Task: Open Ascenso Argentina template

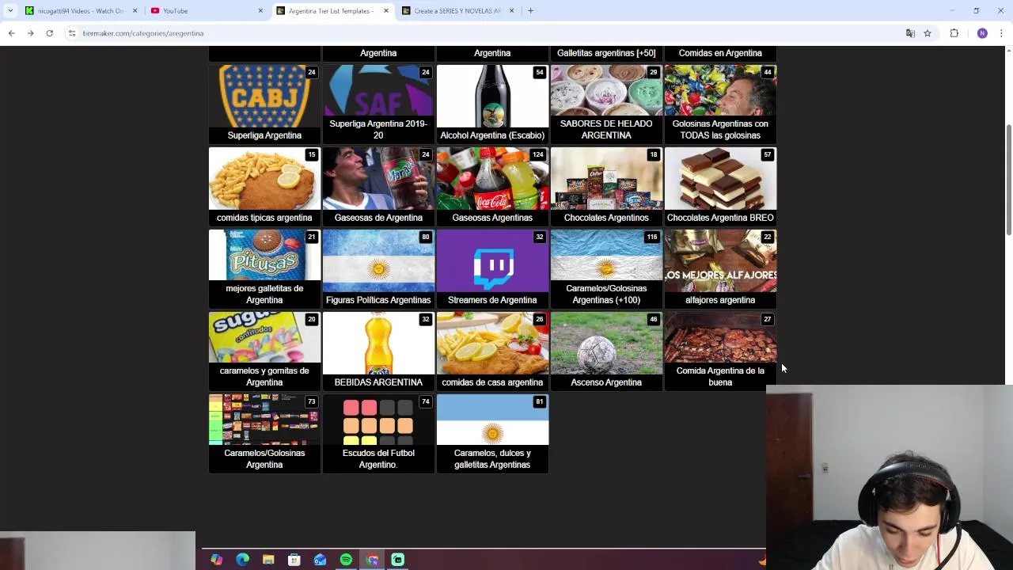Action: coord(606,351)
